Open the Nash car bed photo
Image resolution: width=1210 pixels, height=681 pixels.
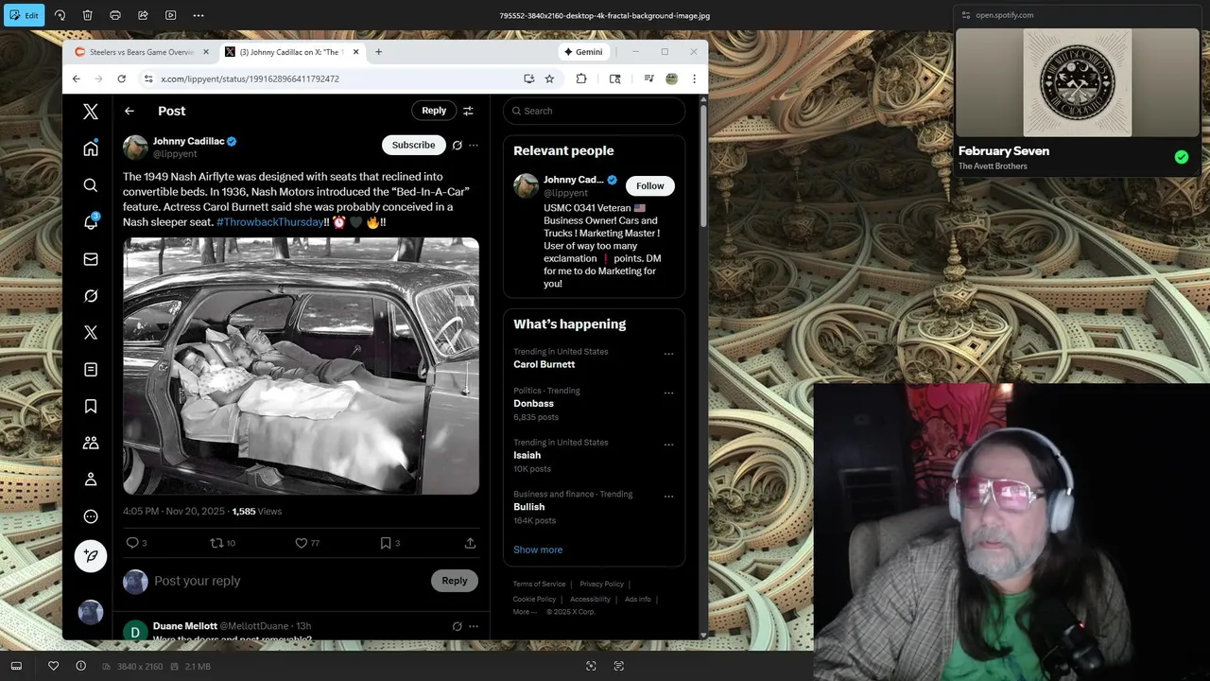[301, 366]
